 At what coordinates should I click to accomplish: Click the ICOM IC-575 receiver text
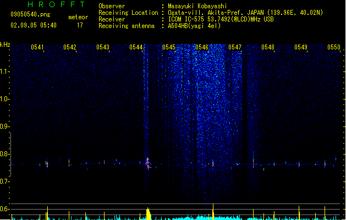(x=221, y=19)
